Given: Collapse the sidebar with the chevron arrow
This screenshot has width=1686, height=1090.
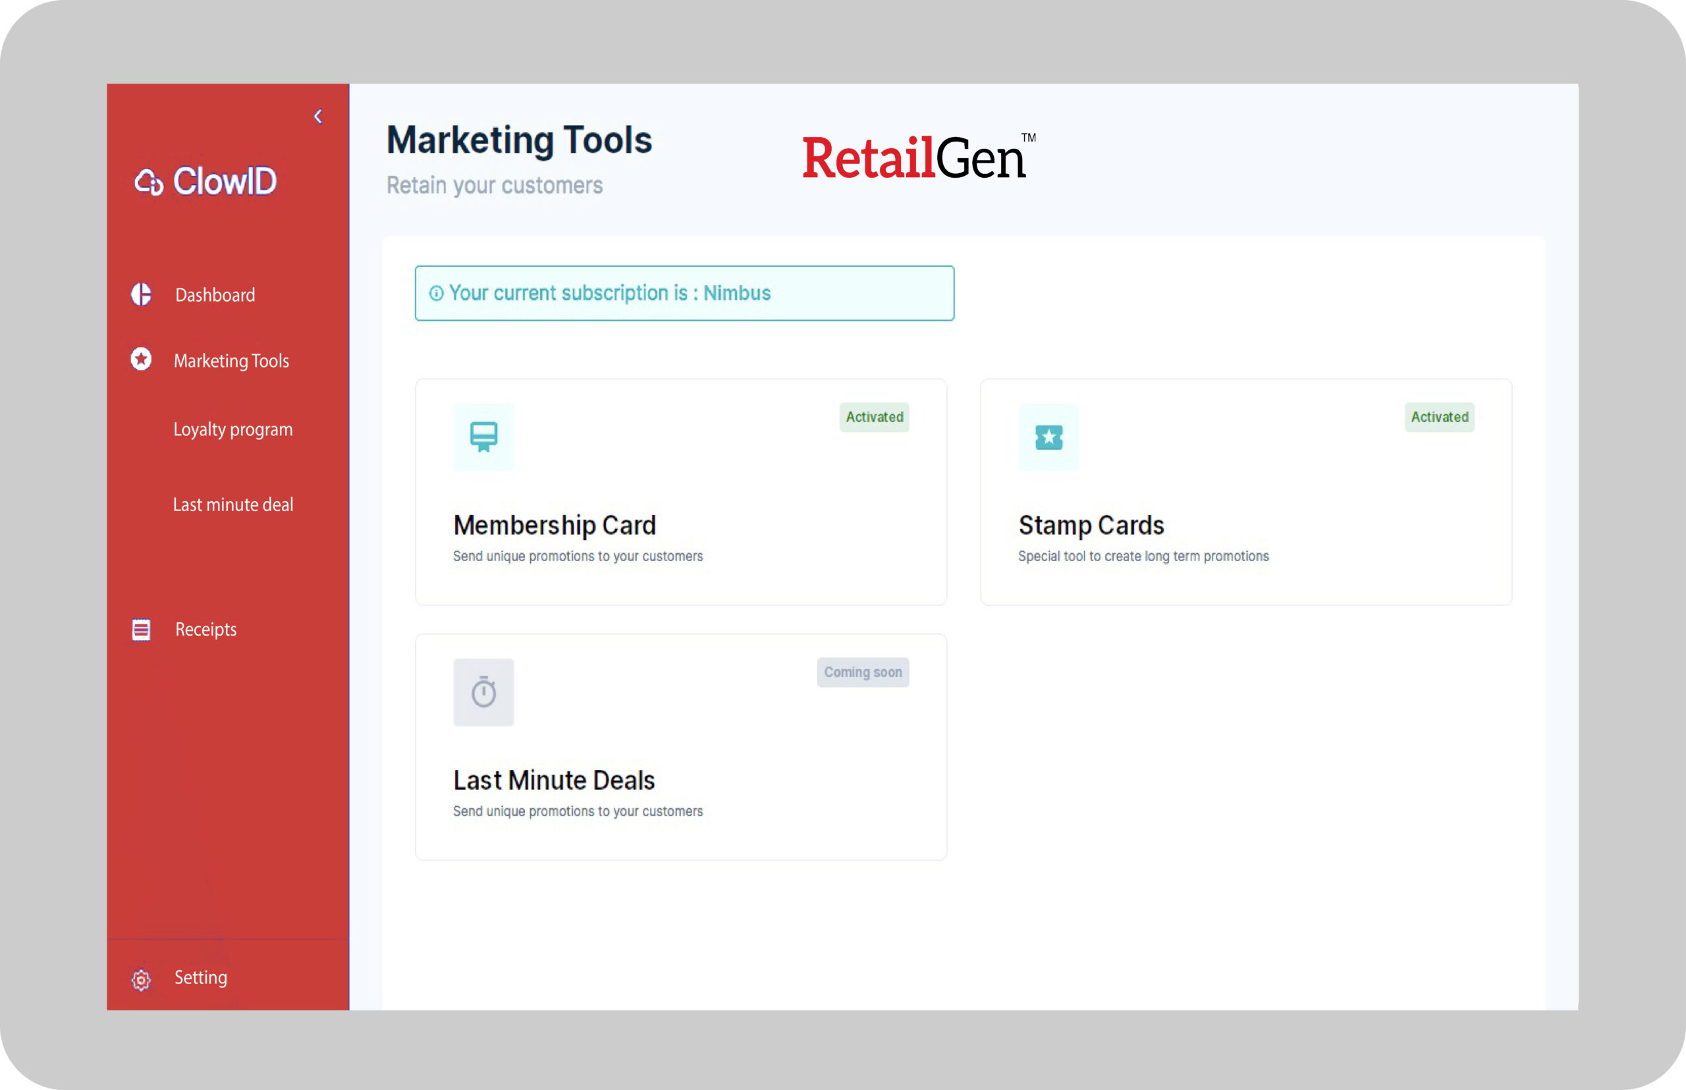Looking at the screenshot, I should click(318, 117).
